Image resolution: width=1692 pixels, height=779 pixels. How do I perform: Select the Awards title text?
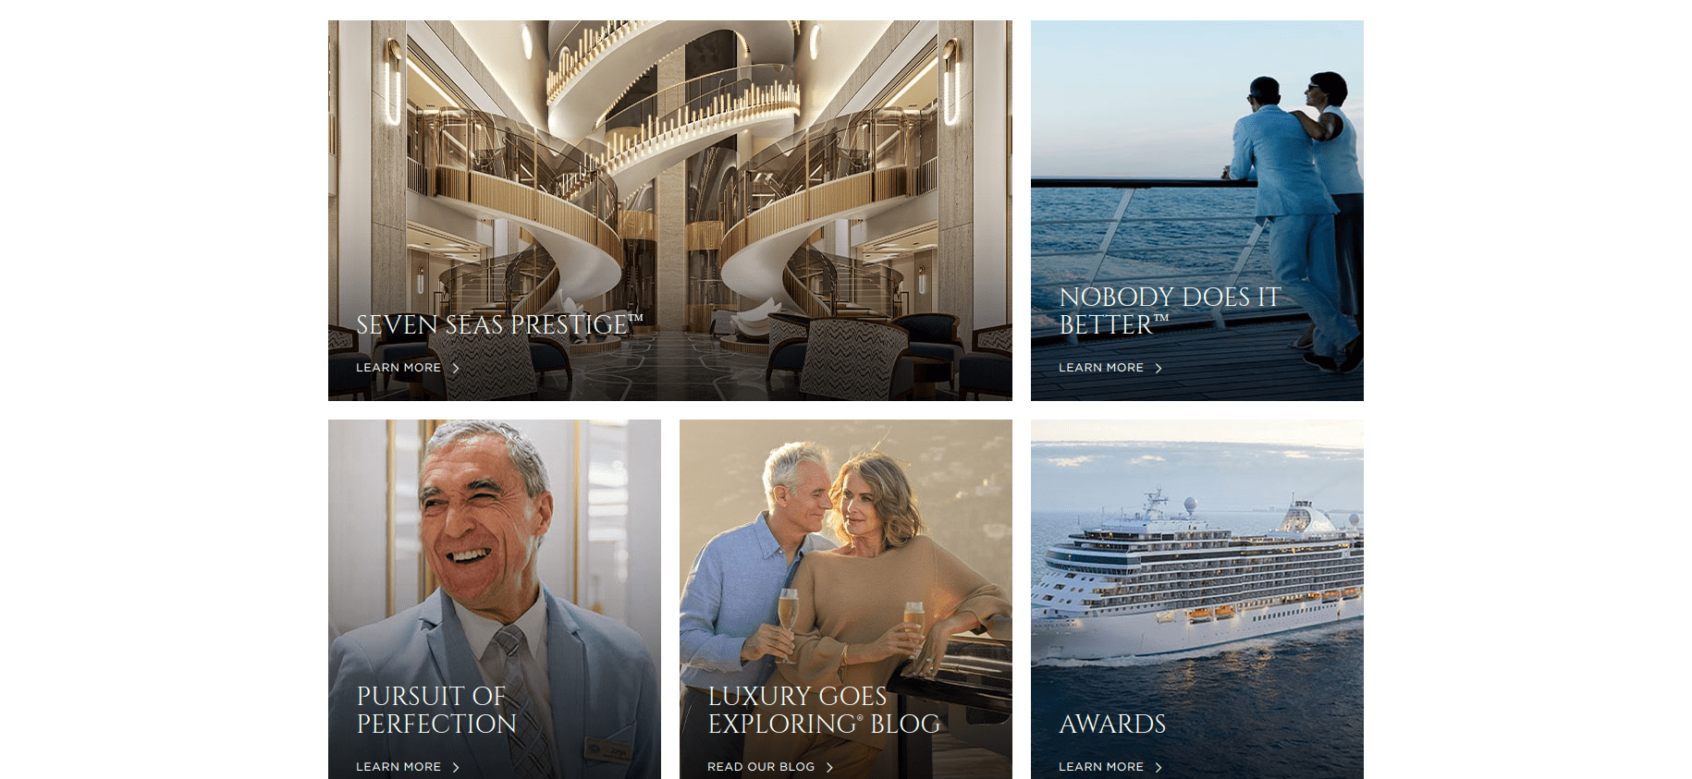(x=1112, y=724)
